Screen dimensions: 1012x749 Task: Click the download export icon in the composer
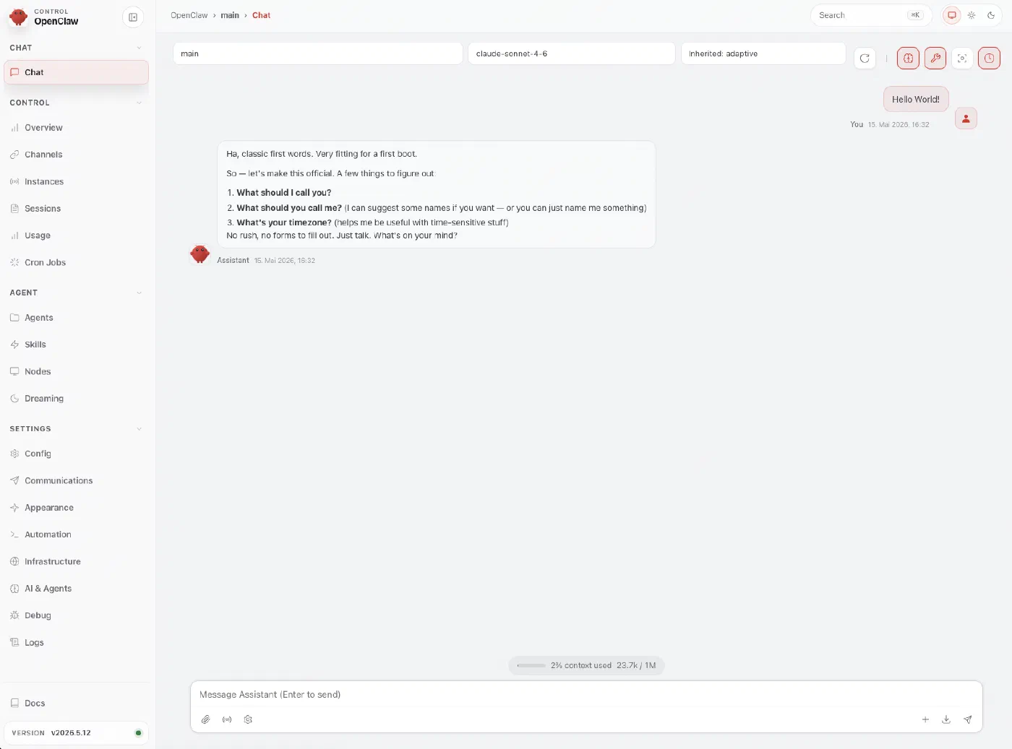pyautogui.click(x=946, y=719)
